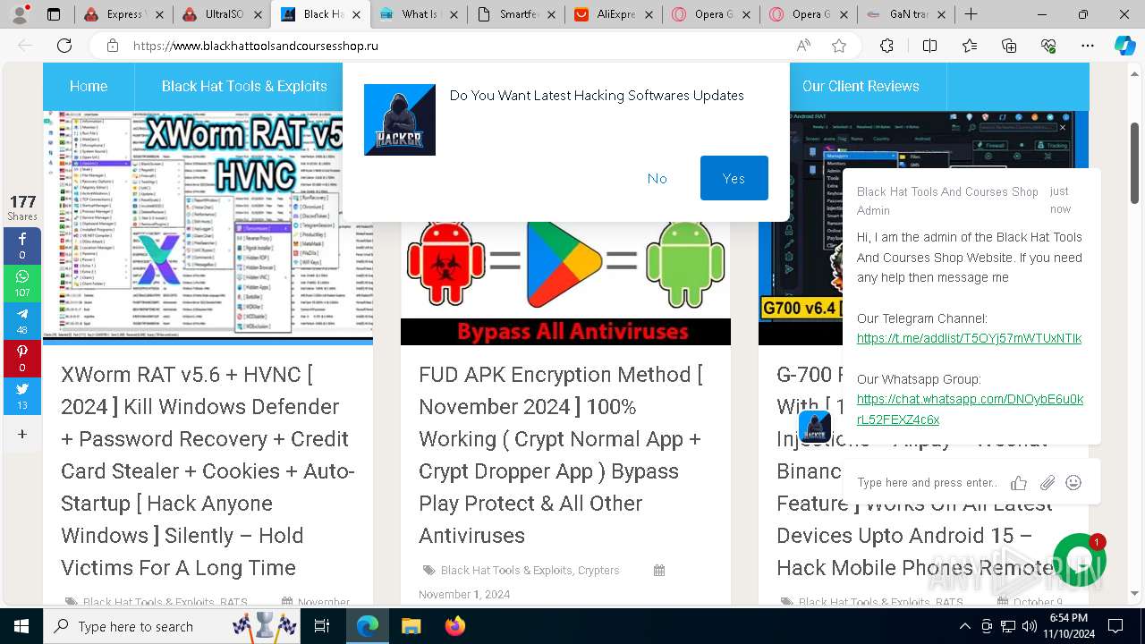
Task: Open FUD APK Encryption Method post title
Action: tap(562, 454)
